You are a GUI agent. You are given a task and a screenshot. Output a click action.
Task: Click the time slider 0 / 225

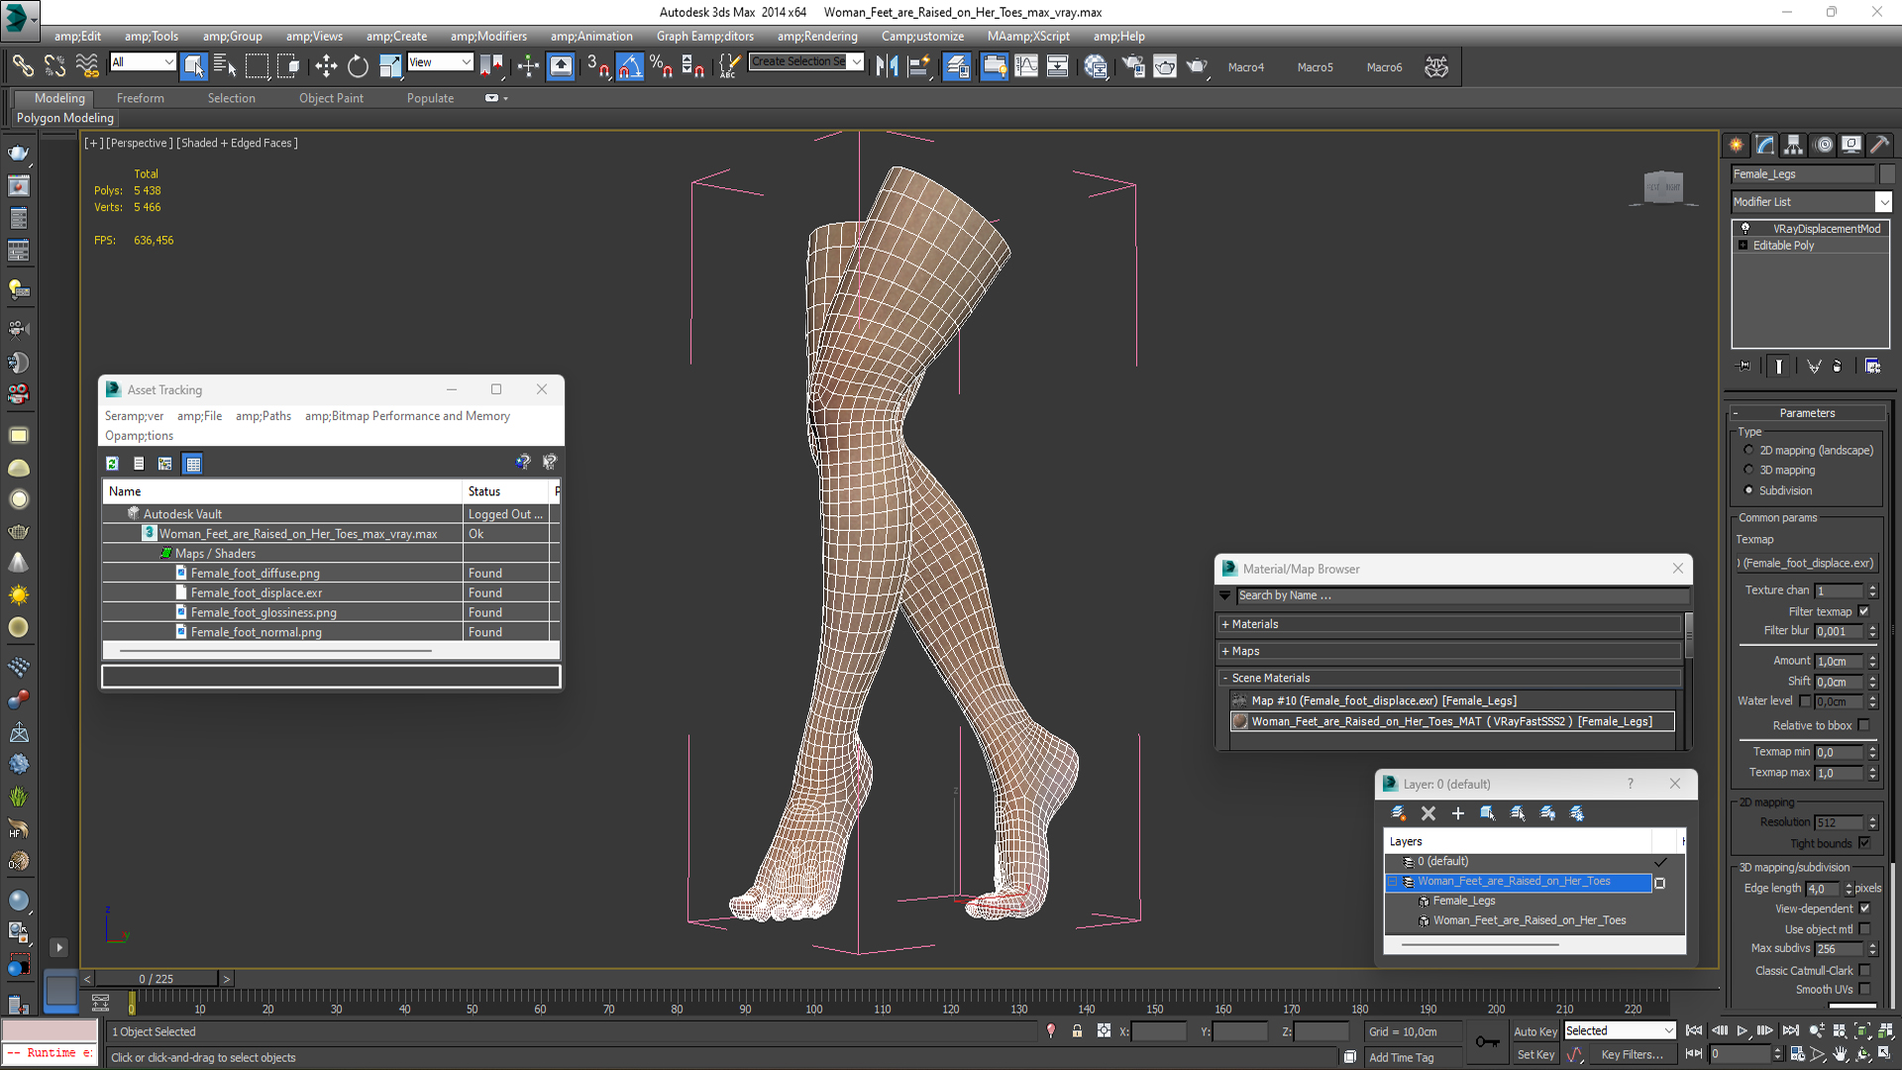[x=156, y=979]
